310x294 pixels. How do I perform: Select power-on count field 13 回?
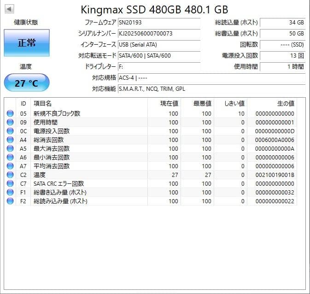coord(283,56)
